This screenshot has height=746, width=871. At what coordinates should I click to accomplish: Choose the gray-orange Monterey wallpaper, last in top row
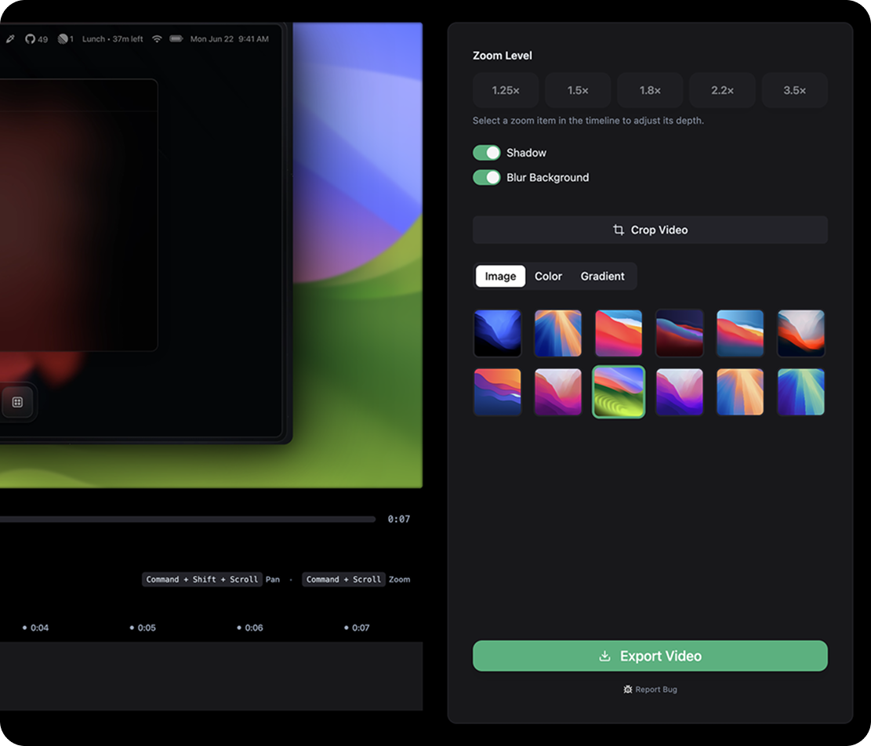[801, 333]
